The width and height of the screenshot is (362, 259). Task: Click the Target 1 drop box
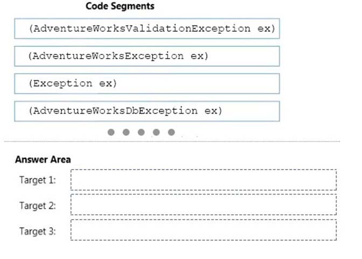tap(204, 180)
